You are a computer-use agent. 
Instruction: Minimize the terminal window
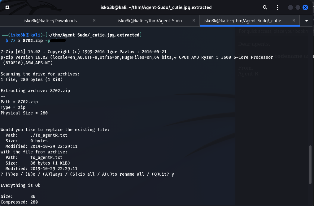coord(290,7)
